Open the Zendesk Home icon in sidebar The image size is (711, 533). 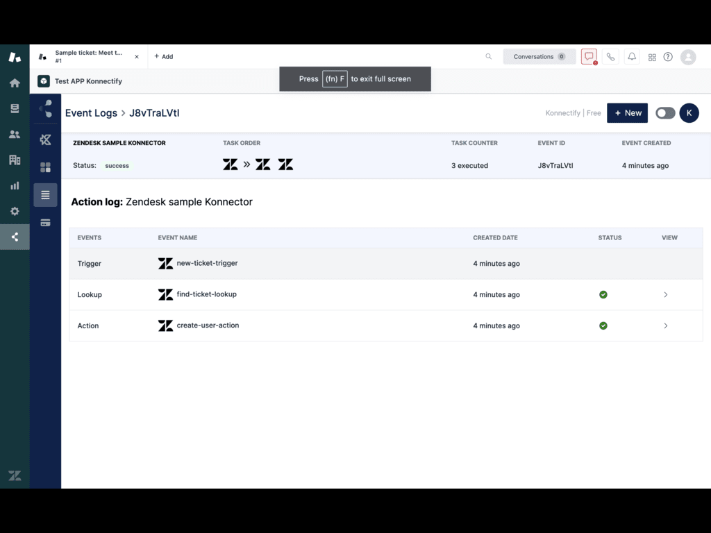pyautogui.click(x=15, y=83)
